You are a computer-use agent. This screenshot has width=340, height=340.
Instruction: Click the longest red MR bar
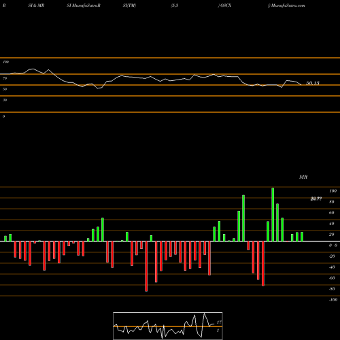click(x=146, y=267)
